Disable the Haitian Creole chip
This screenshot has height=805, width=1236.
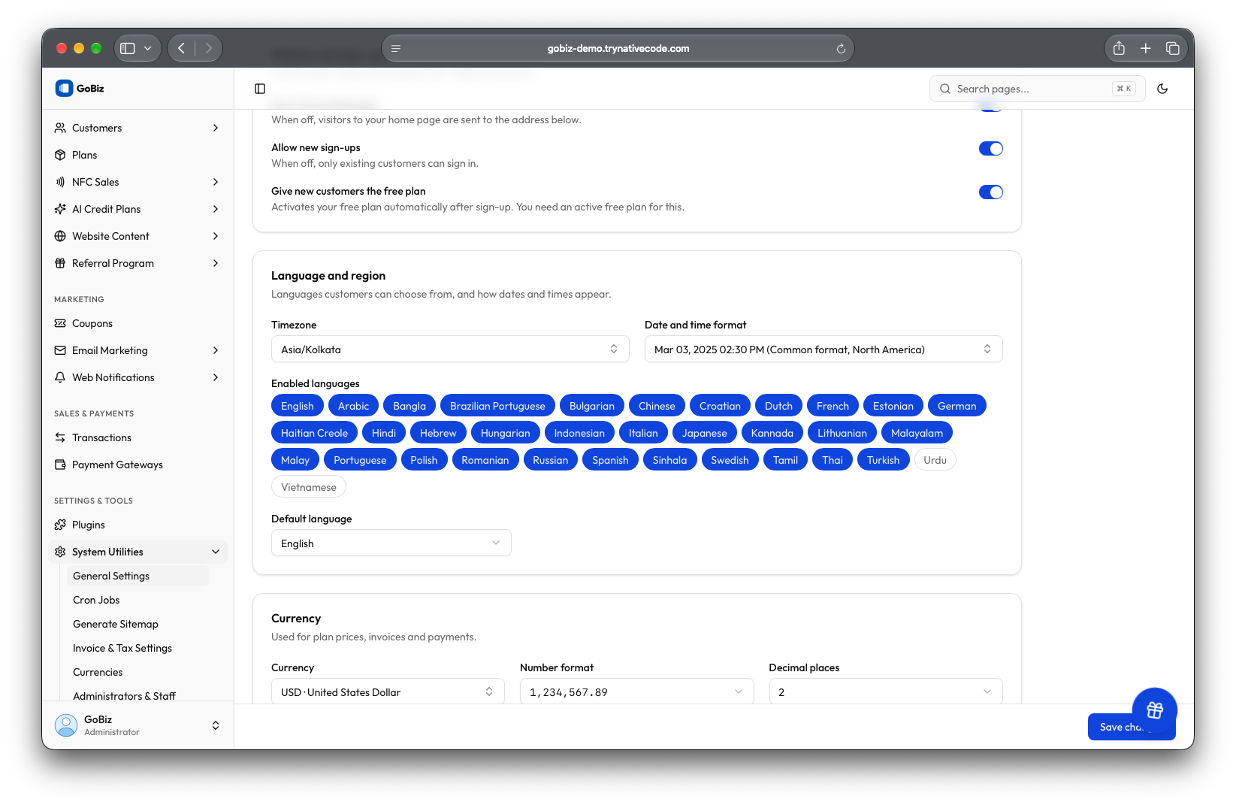(314, 433)
